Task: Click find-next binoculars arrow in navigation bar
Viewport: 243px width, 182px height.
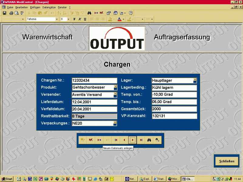Action: click(x=157, y=140)
